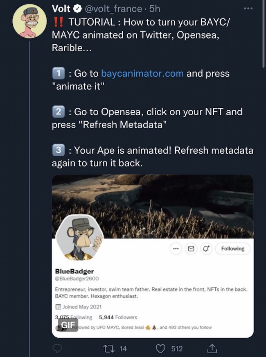Toggle the notification bell on BlueBadger profile

[x=205, y=248]
